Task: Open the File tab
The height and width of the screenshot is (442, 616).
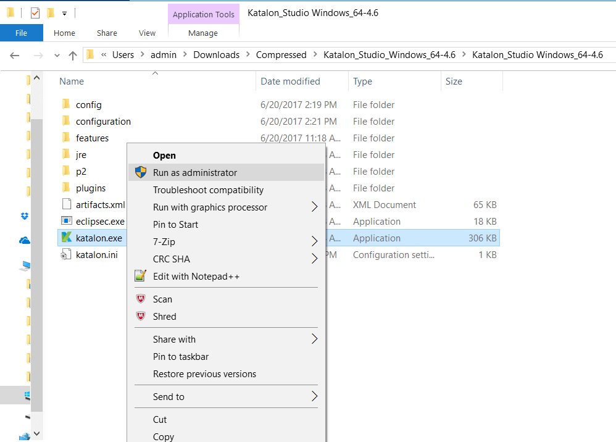Action: point(21,33)
